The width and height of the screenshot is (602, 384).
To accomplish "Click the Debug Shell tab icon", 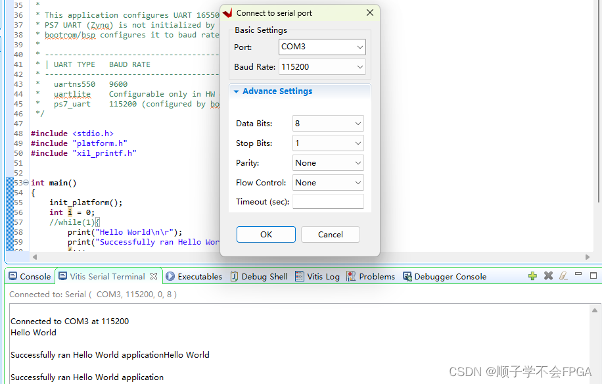I will [234, 276].
